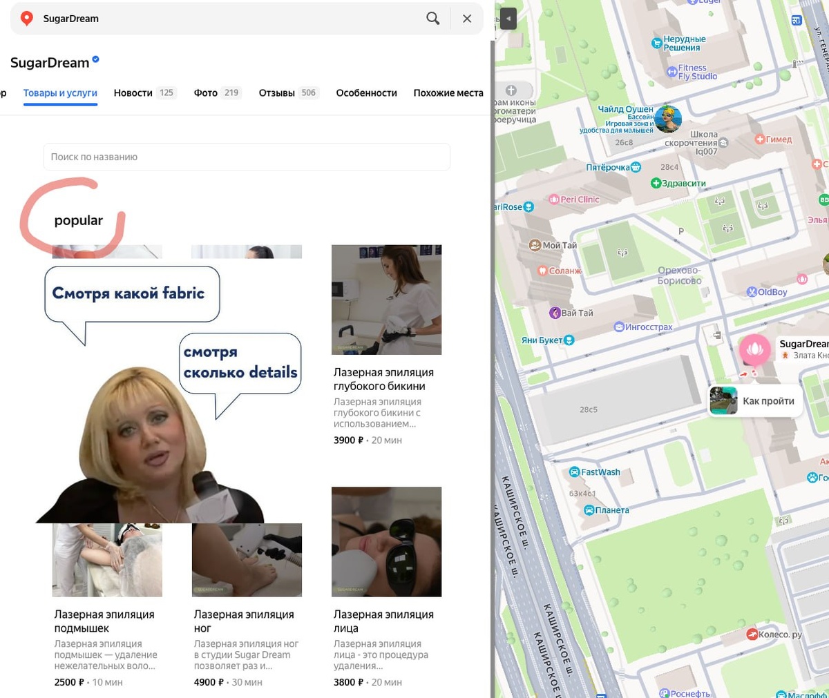
Task: Click the Солянж tooth icon
Action: [542, 271]
